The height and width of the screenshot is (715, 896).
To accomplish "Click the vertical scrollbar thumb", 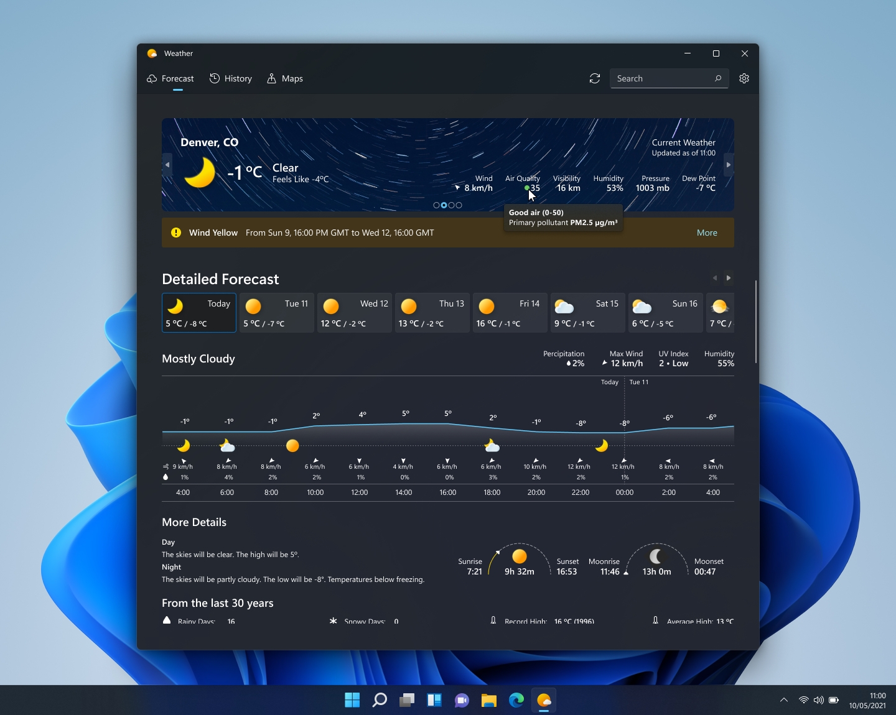I will (756, 321).
